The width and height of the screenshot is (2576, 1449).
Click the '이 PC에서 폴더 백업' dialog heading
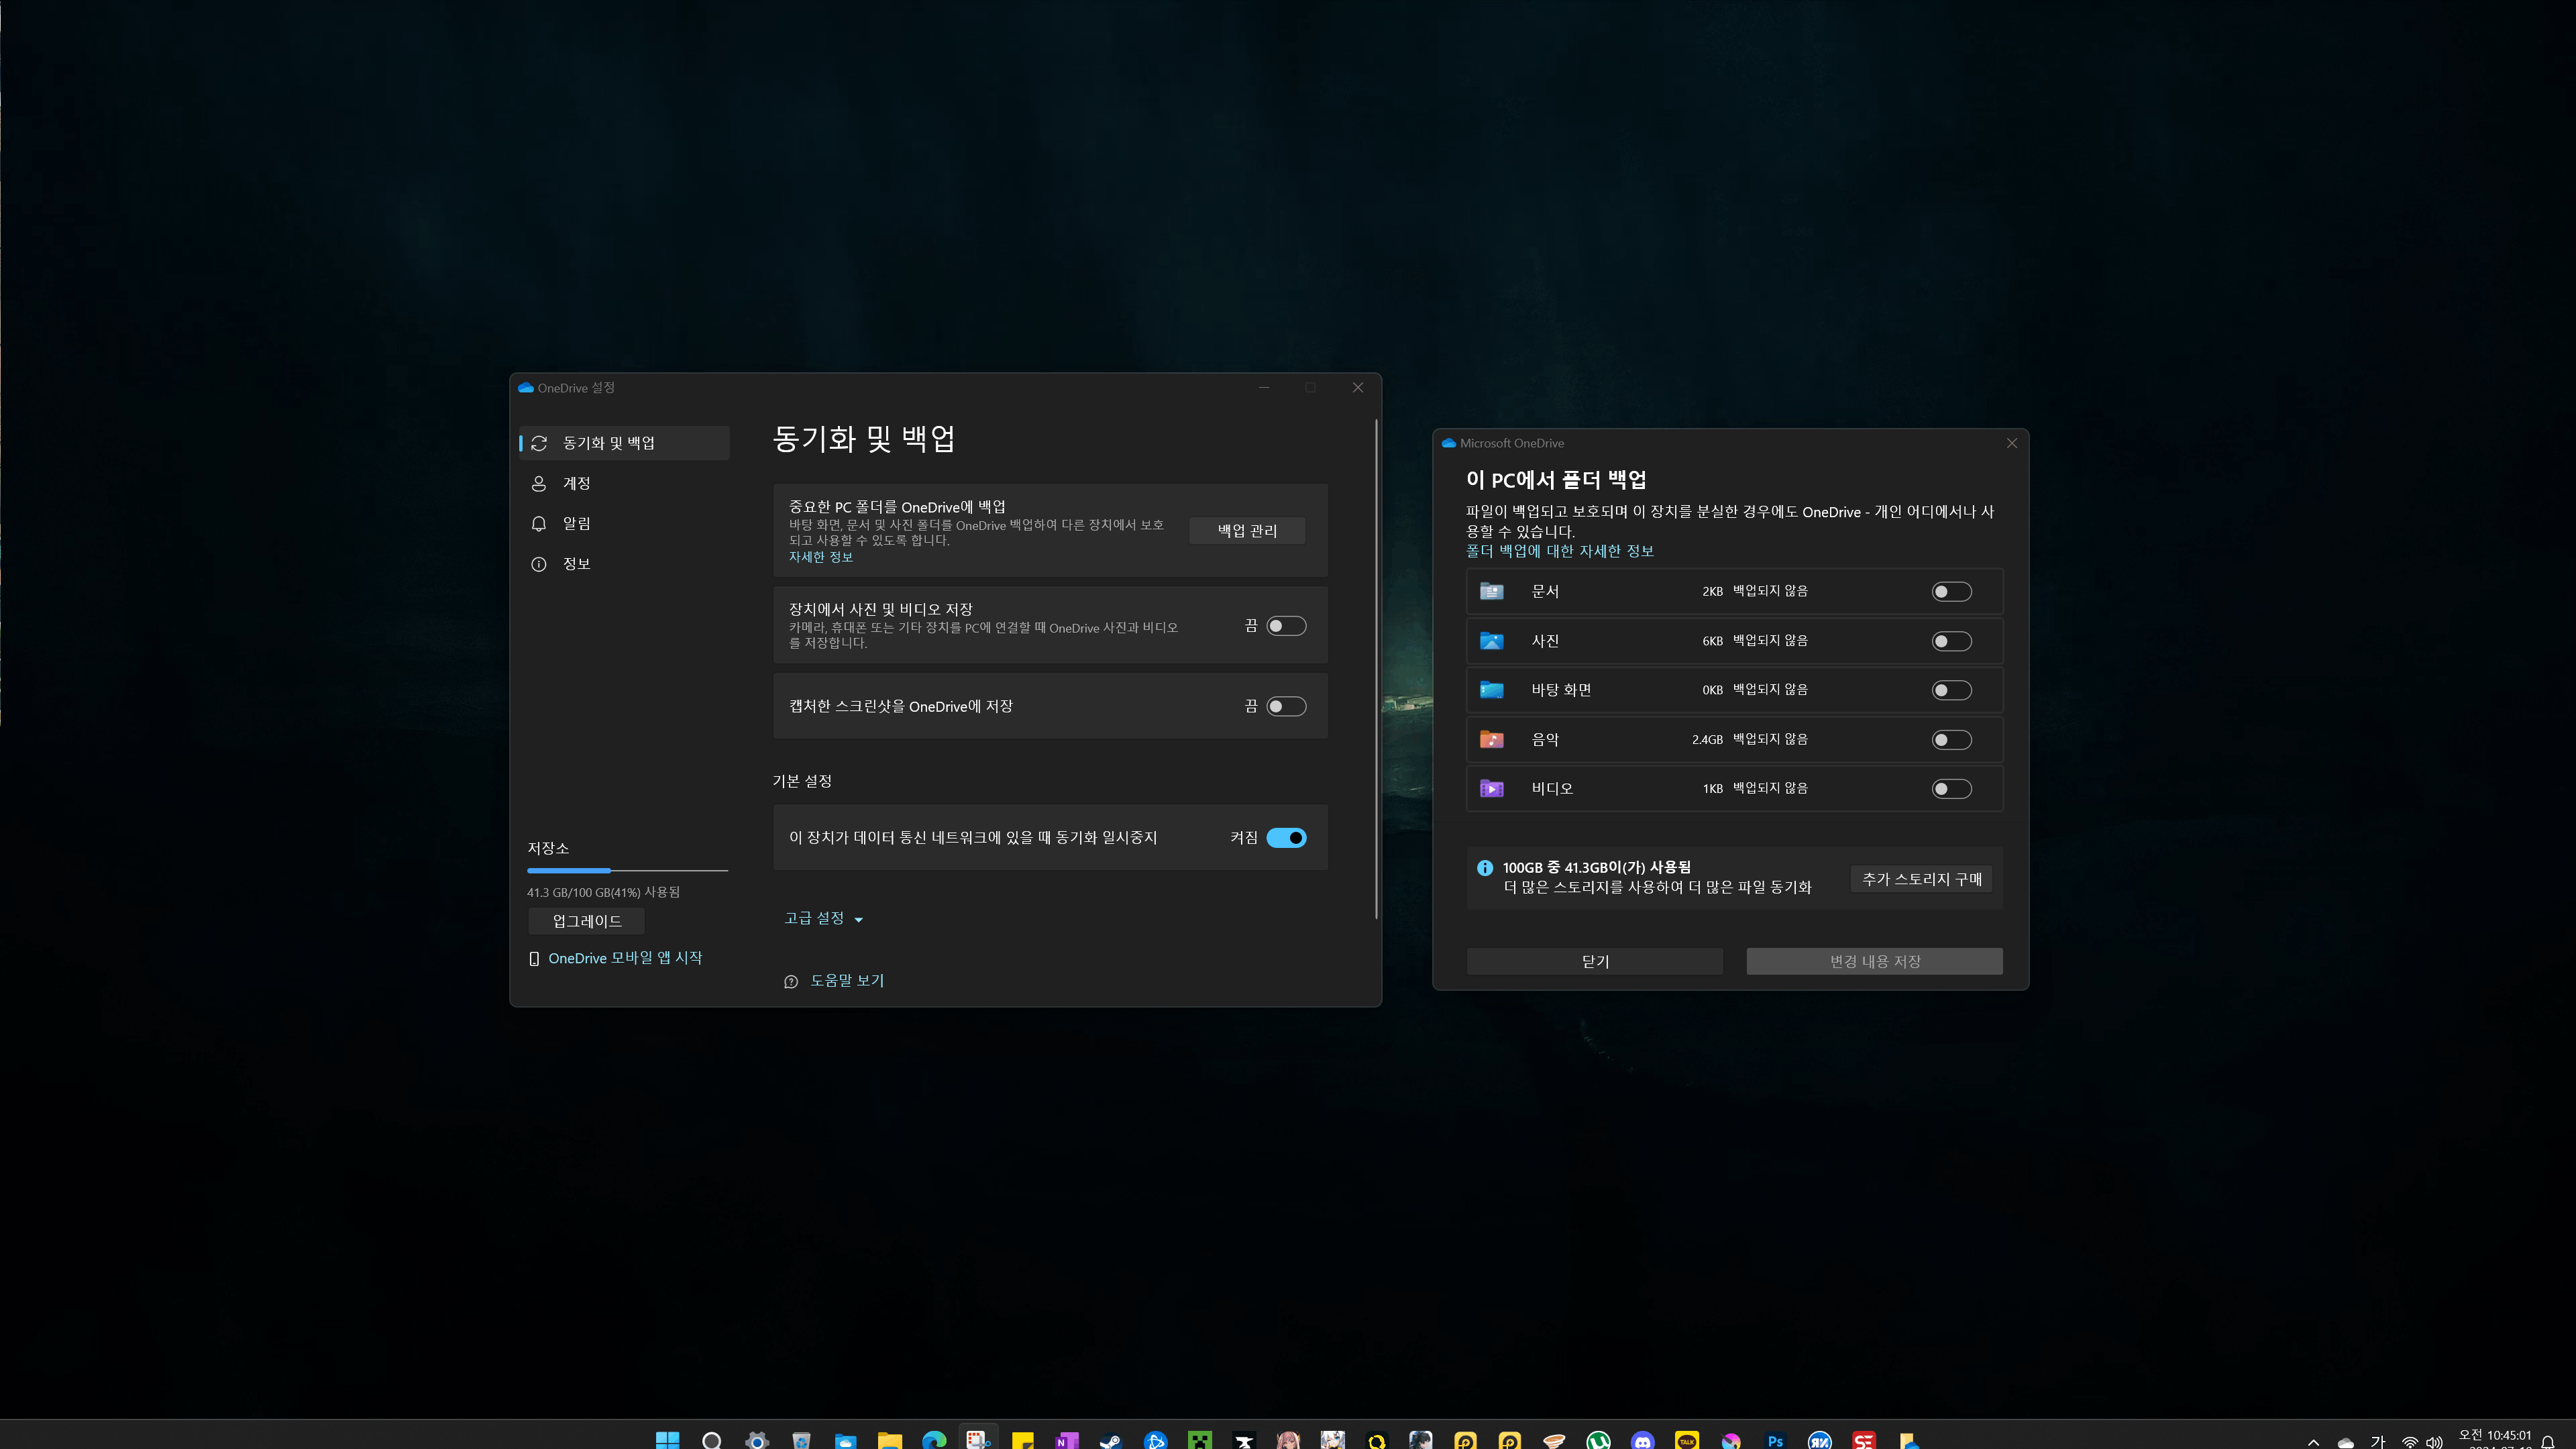(x=1556, y=480)
